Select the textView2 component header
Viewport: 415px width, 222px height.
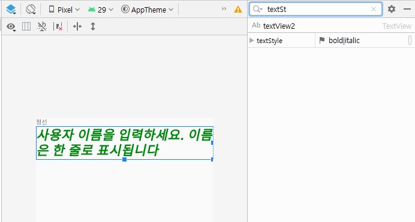point(332,26)
